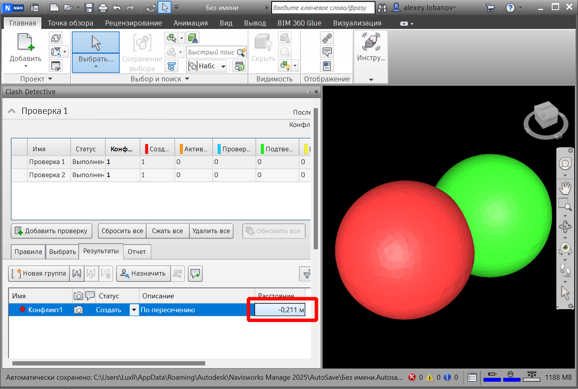Click the Удалить все button
Viewport: 578px width, 389px height.
click(x=211, y=231)
